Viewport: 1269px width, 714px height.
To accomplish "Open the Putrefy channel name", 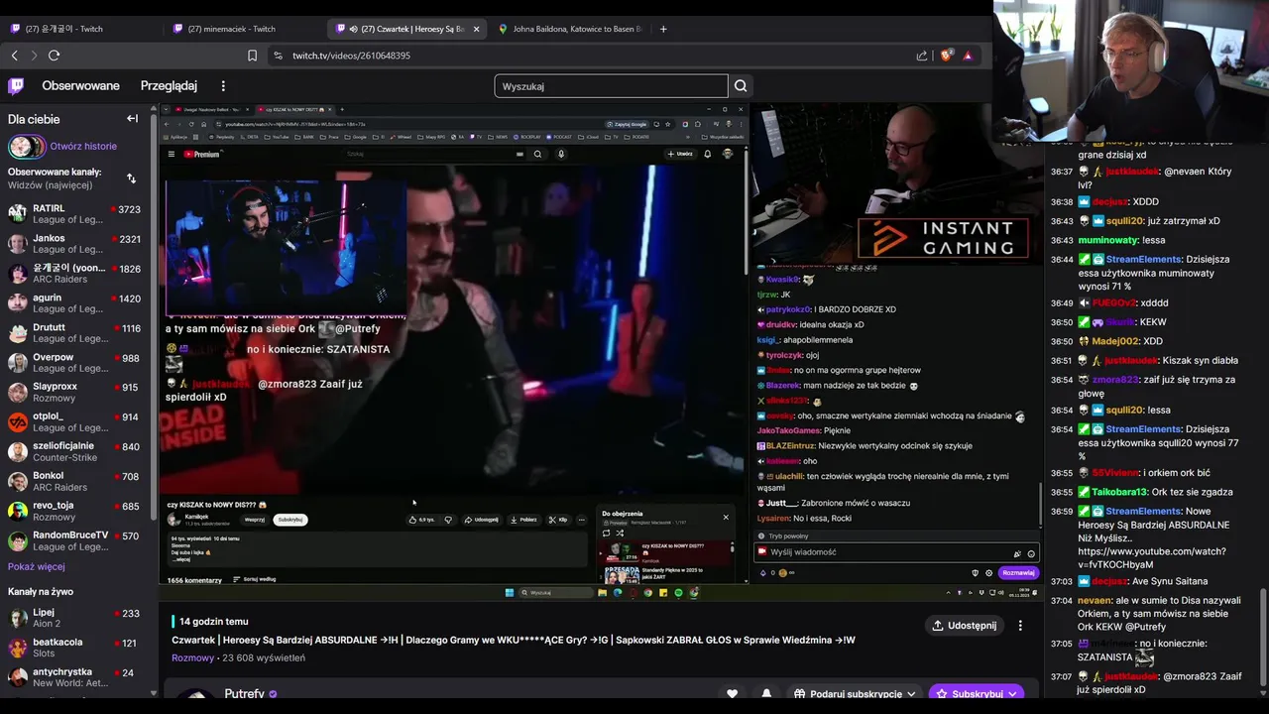I will coord(244,694).
